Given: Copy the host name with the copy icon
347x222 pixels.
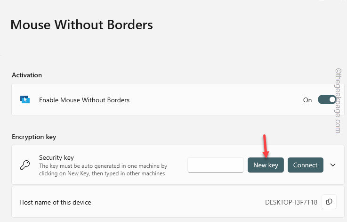Looking at the screenshot, I should 329,202.
